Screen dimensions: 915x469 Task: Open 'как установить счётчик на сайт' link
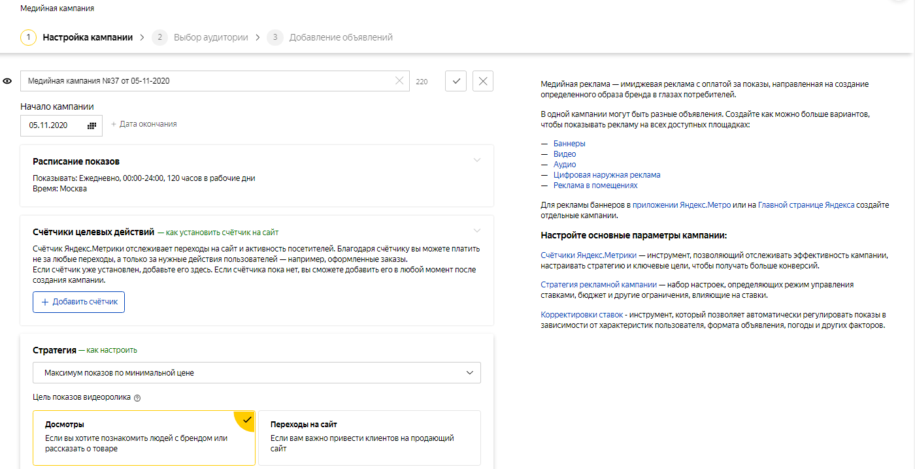click(222, 232)
